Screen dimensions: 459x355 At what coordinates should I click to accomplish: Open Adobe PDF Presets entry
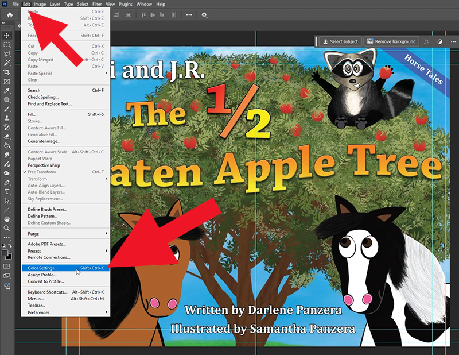coord(65,244)
